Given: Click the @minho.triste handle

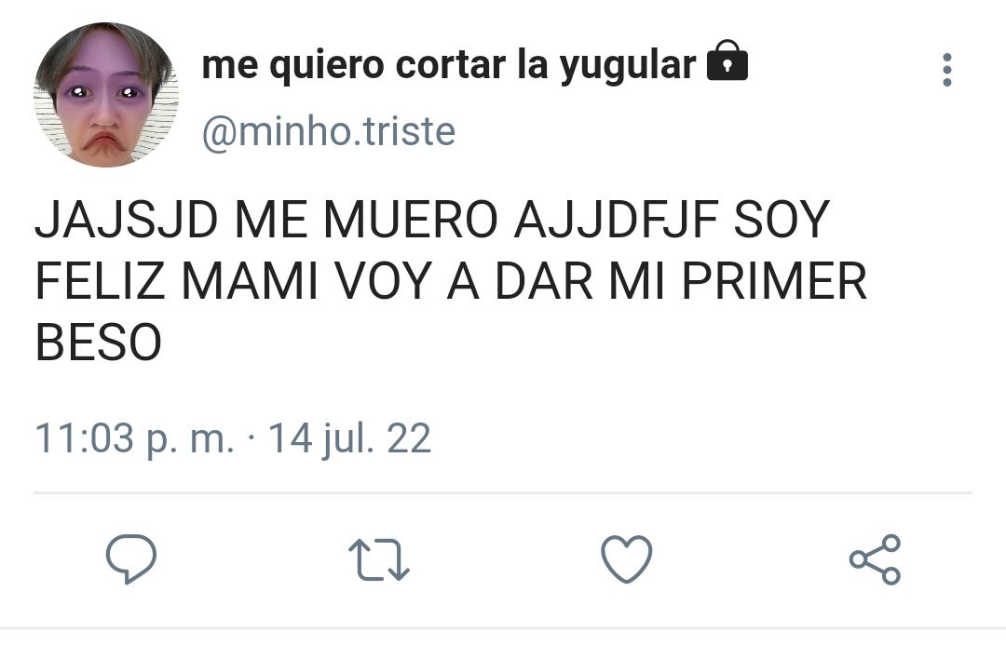Looking at the screenshot, I should pyautogui.click(x=329, y=132).
